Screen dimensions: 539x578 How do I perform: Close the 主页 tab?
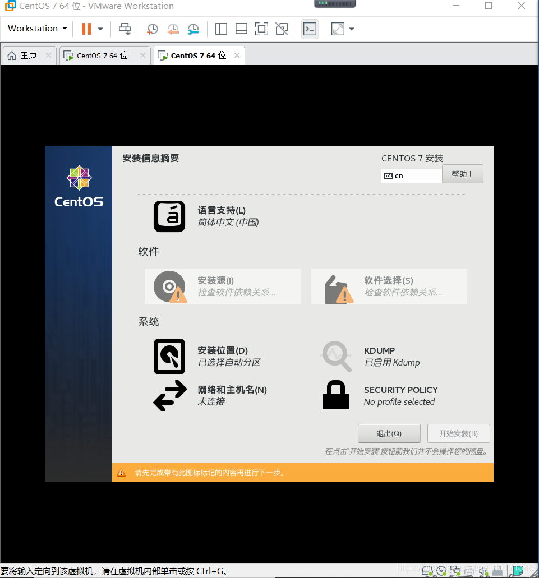[48, 56]
